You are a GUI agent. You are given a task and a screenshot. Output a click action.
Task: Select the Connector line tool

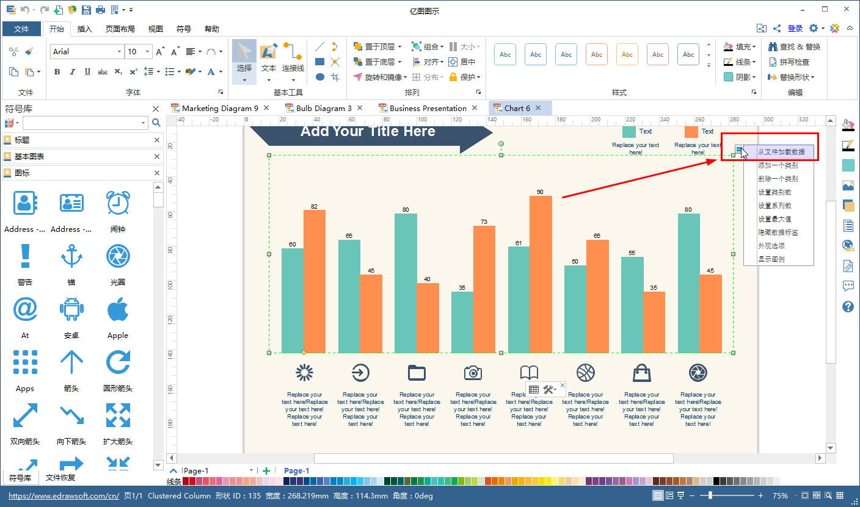coord(293,58)
